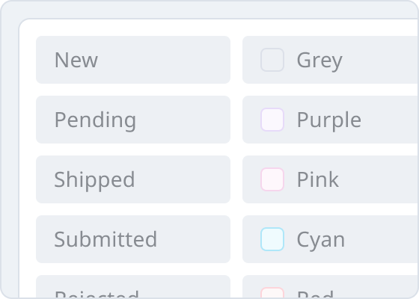Click the purple color swatch
The height and width of the screenshot is (299, 419).
272,120
